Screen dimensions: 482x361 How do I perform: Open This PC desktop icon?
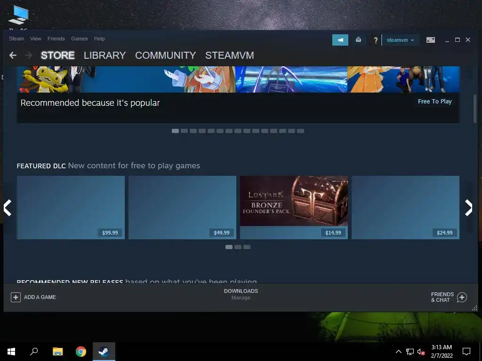(x=18, y=17)
